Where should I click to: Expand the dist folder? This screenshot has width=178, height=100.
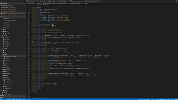pyautogui.click(x=5, y=51)
